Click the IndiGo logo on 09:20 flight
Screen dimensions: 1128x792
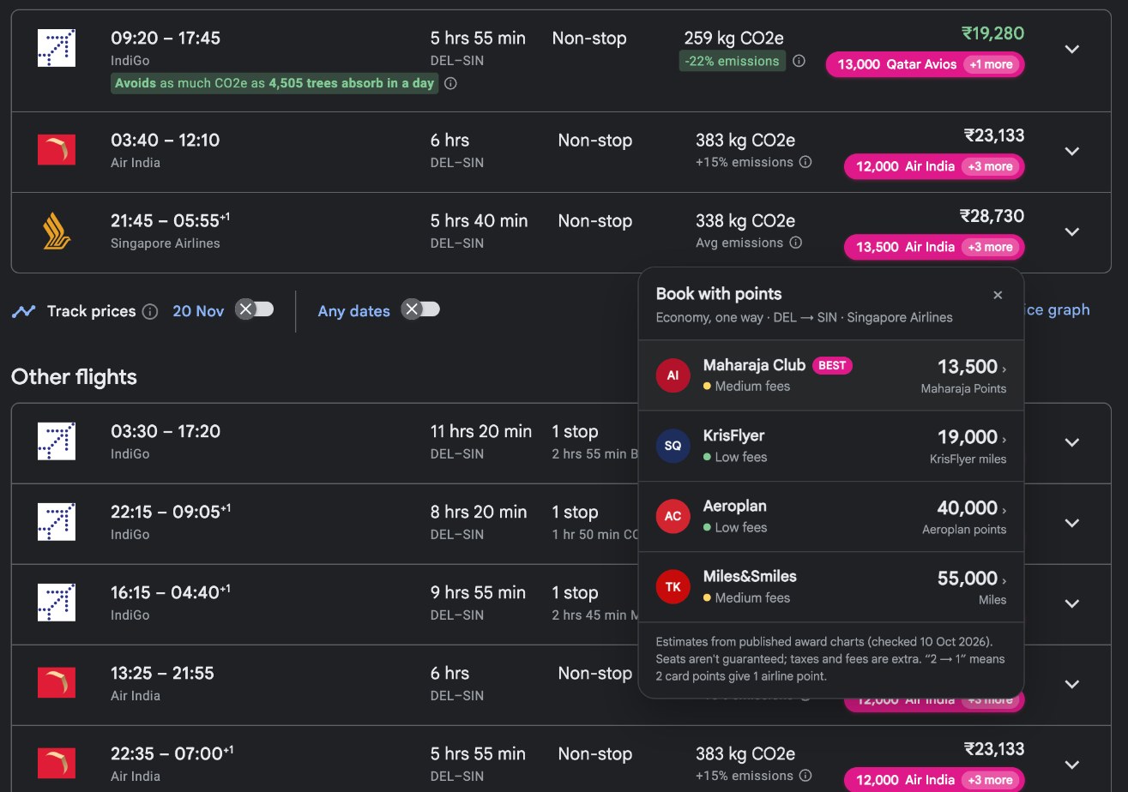pos(57,48)
